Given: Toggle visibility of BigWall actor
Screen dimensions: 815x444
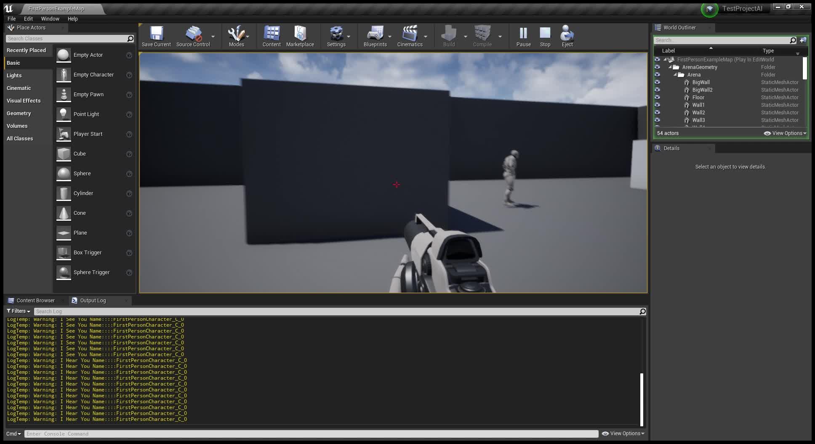Looking at the screenshot, I should 658,82.
